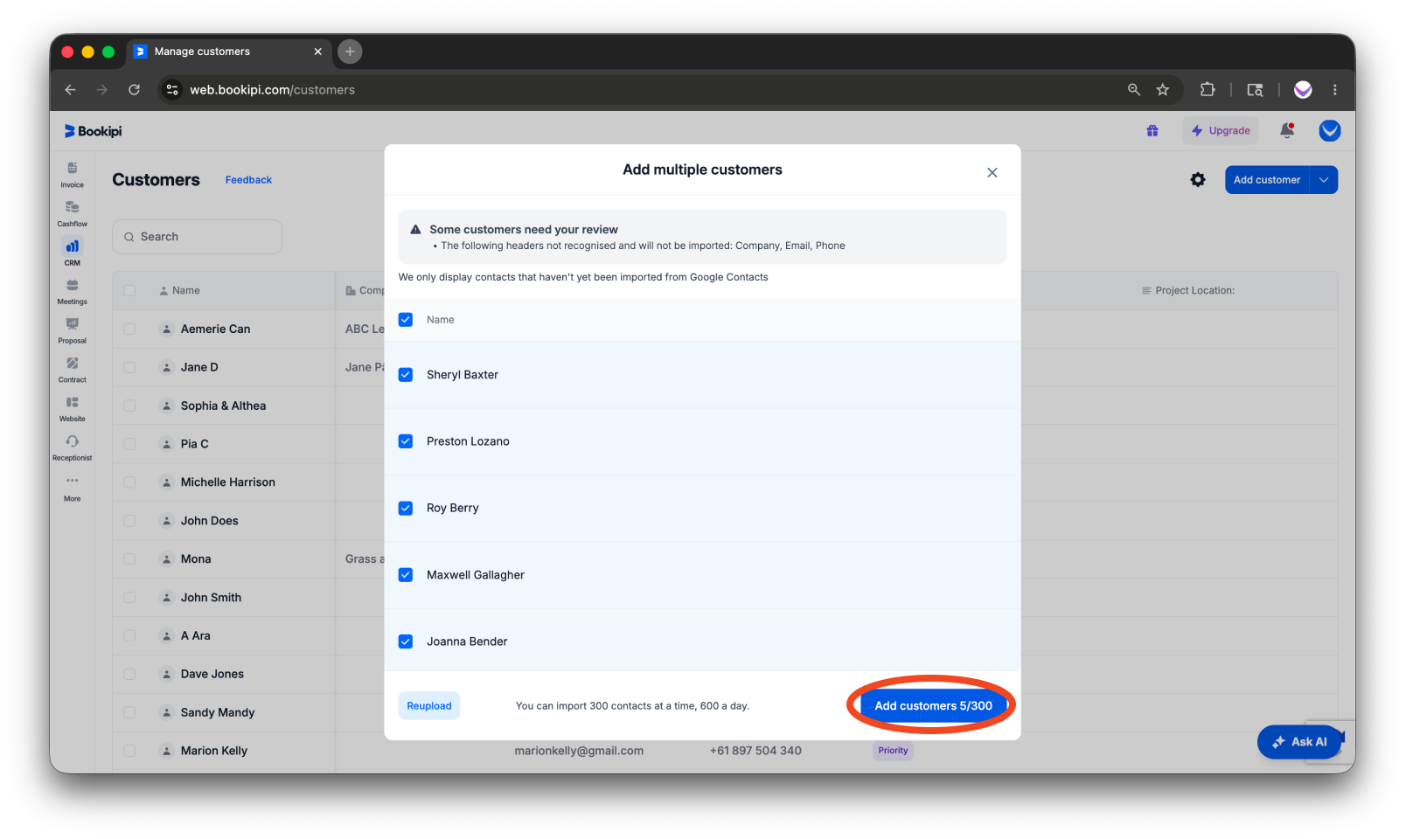Go back in browser history
The width and height of the screenshot is (1406, 839).
click(71, 89)
